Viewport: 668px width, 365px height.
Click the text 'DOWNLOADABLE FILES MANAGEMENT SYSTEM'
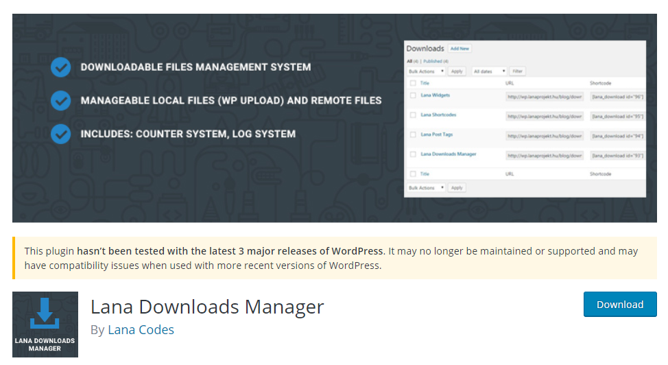point(195,67)
